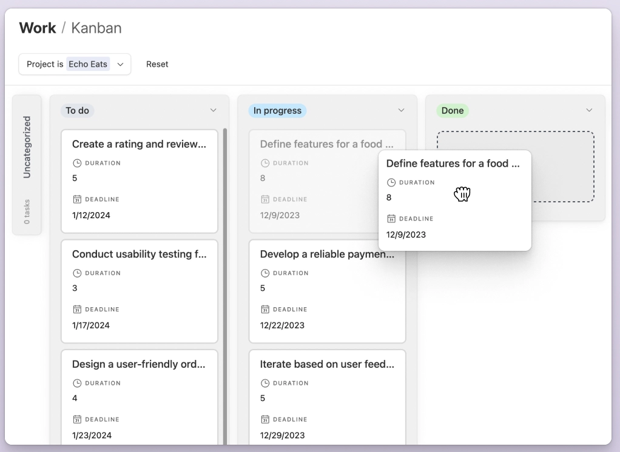The width and height of the screenshot is (620, 452).
Task: Click the To do column vertical scrollbar
Action: [x=225, y=273]
